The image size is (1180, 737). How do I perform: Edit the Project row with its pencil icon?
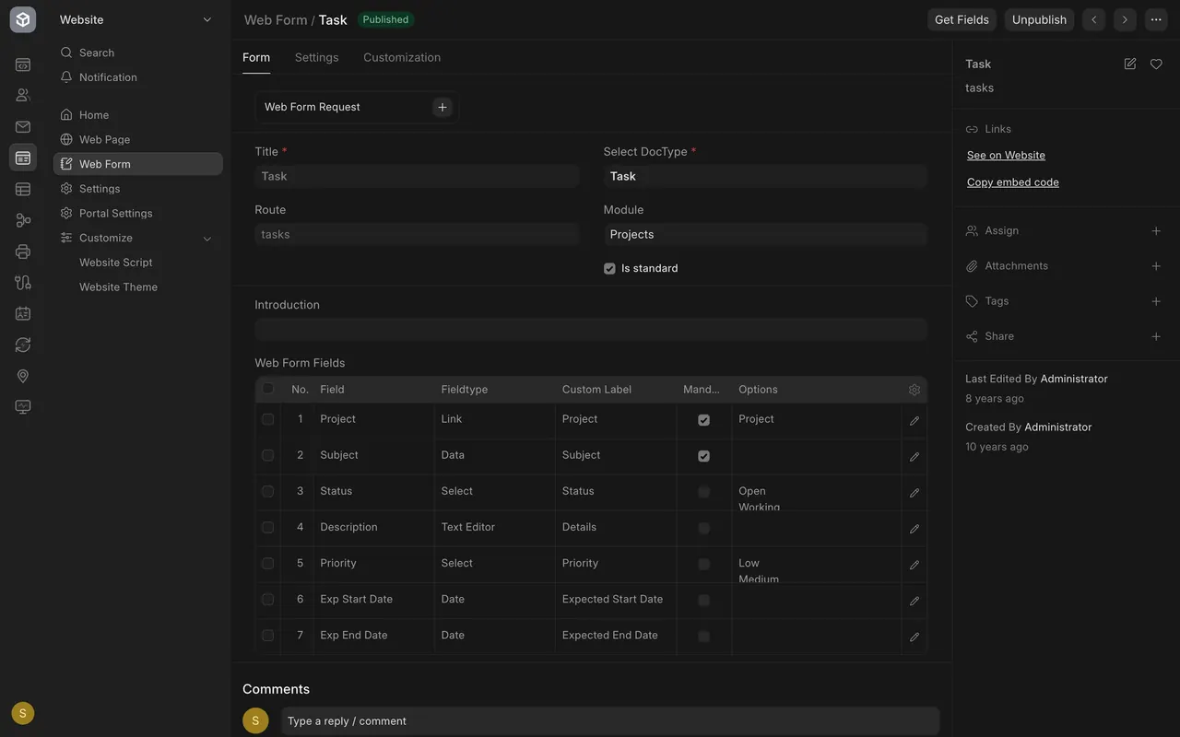point(914,420)
